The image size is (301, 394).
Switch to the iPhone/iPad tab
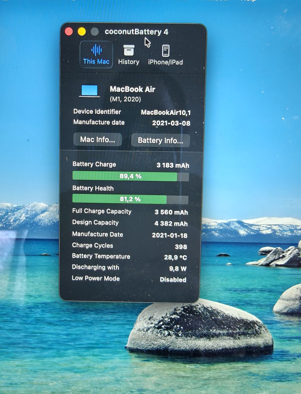click(x=166, y=55)
